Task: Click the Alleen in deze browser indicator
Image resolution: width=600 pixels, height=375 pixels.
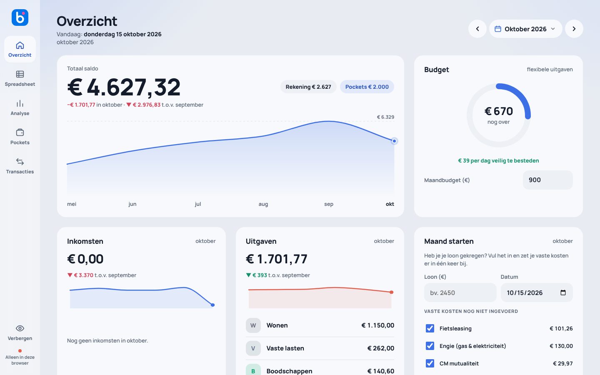Action: 20,357
